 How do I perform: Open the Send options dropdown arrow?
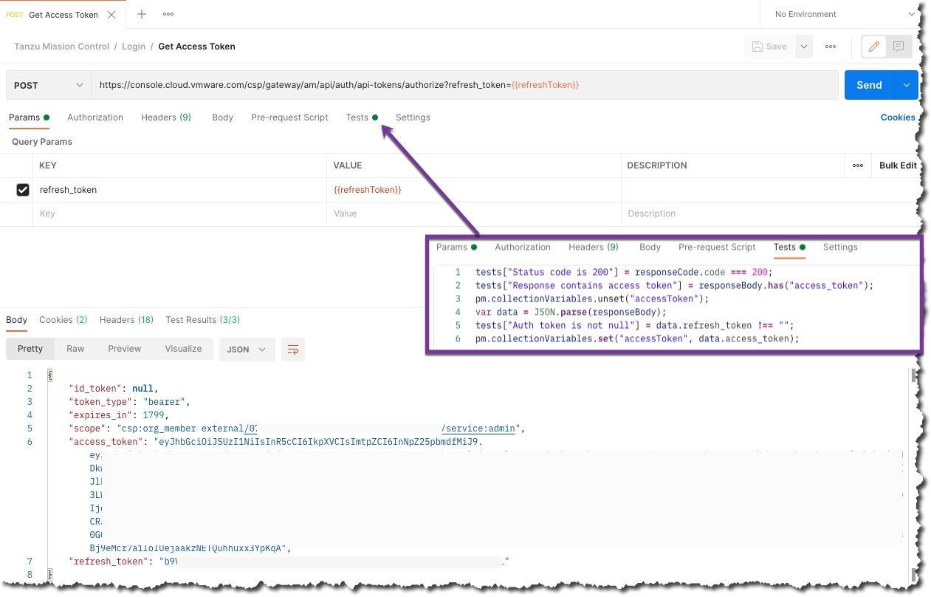[907, 85]
